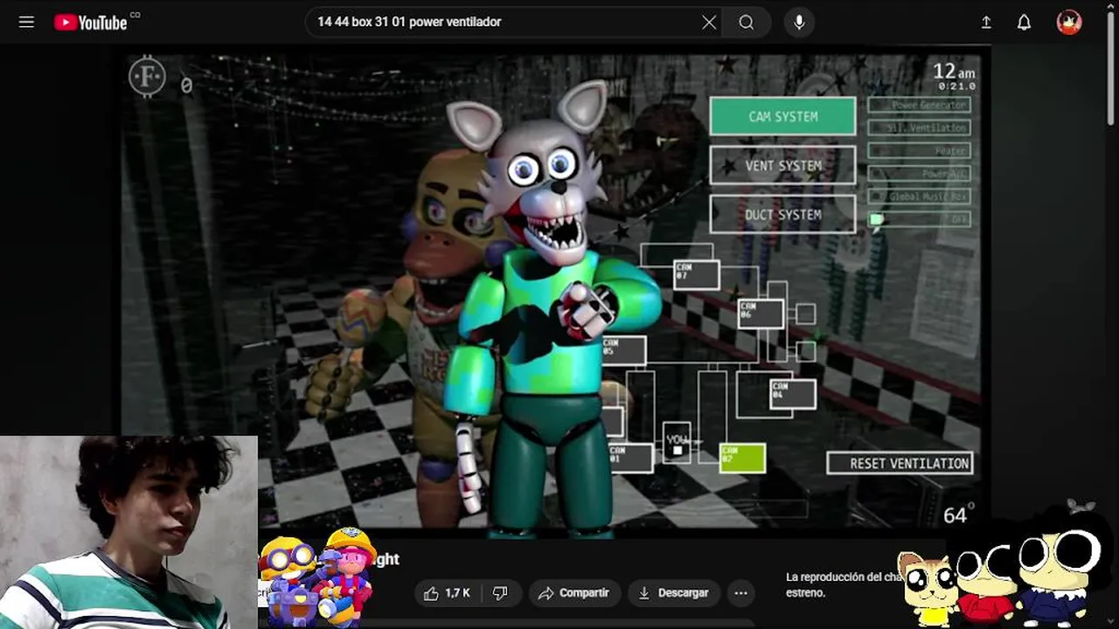1119x629 pixels.
Task: Click the Faz-coin icon in the game
Action: pyautogui.click(x=148, y=77)
